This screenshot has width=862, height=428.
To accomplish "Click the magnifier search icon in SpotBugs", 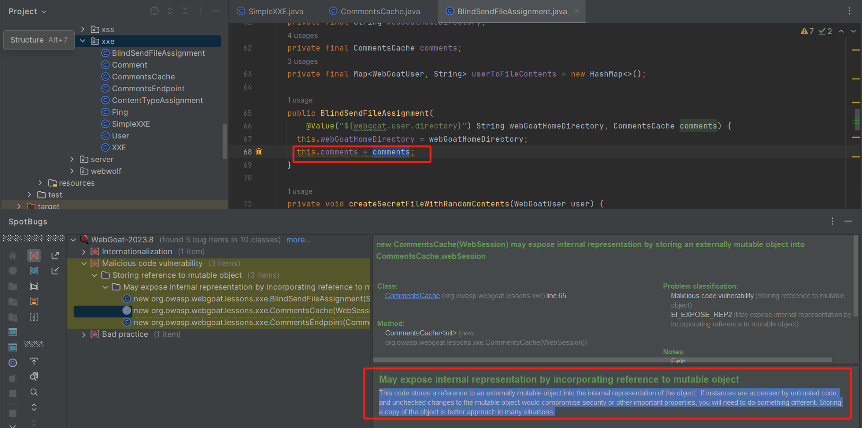I will (x=34, y=392).
